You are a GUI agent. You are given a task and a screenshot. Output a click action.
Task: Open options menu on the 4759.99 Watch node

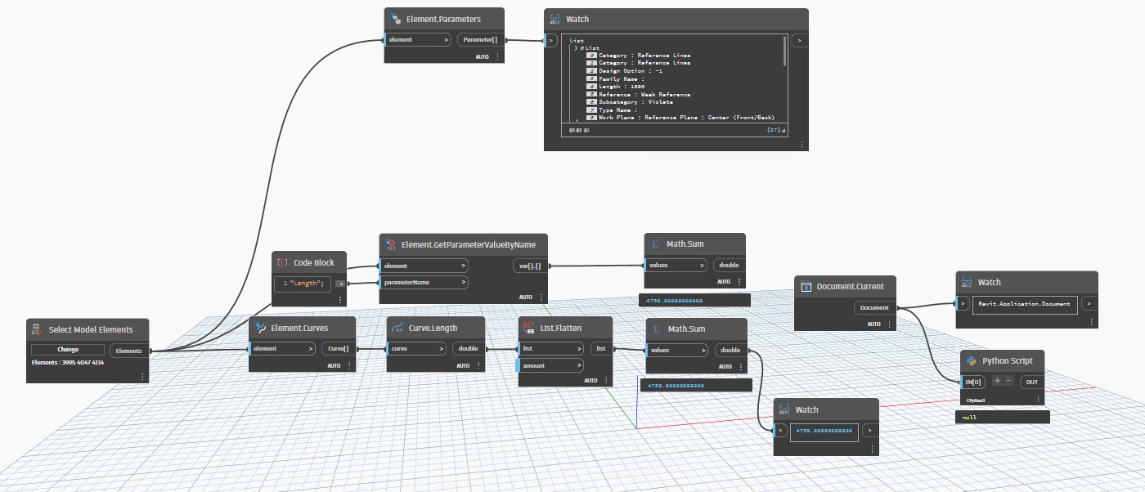click(x=872, y=449)
